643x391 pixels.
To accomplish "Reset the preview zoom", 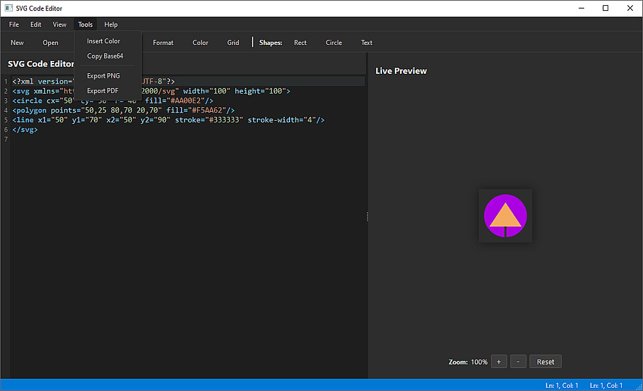I will pyautogui.click(x=545, y=362).
